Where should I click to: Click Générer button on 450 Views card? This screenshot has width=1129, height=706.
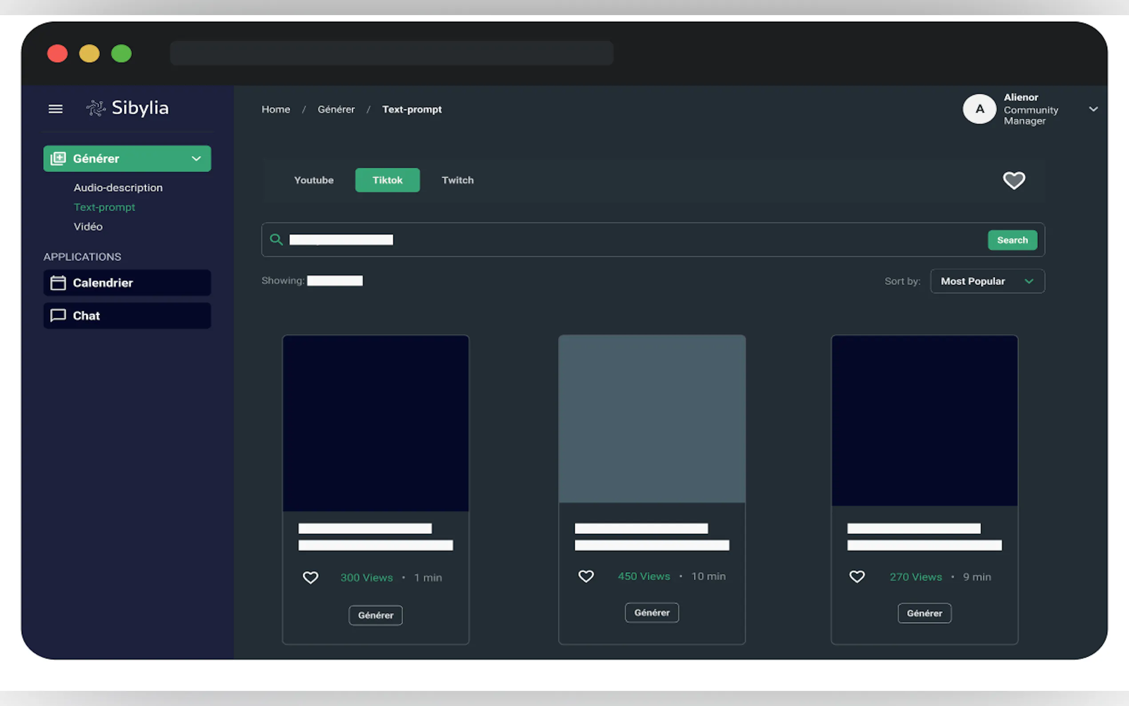pyautogui.click(x=652, y=613)
